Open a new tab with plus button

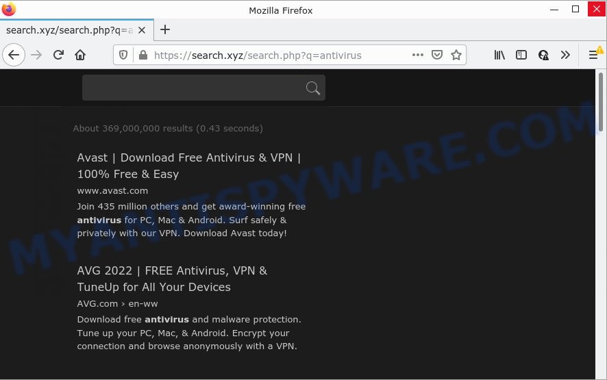click(165, 29)
